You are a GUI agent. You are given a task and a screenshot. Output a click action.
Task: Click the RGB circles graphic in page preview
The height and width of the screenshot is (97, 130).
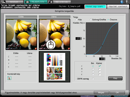(x=49, y=64)
